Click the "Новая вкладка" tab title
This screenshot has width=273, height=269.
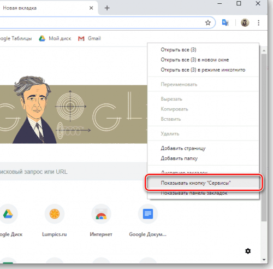pyautogui.click(x=20, y=8)
